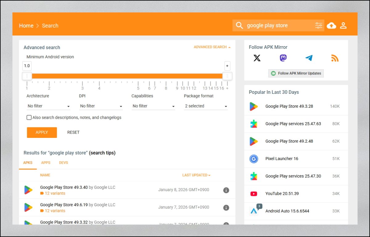Image resolution: width=370 pixels, height=237 pixels.
Task: Click Google Play Store 49.2.48 icon
Action: click(x=254, y=141)
